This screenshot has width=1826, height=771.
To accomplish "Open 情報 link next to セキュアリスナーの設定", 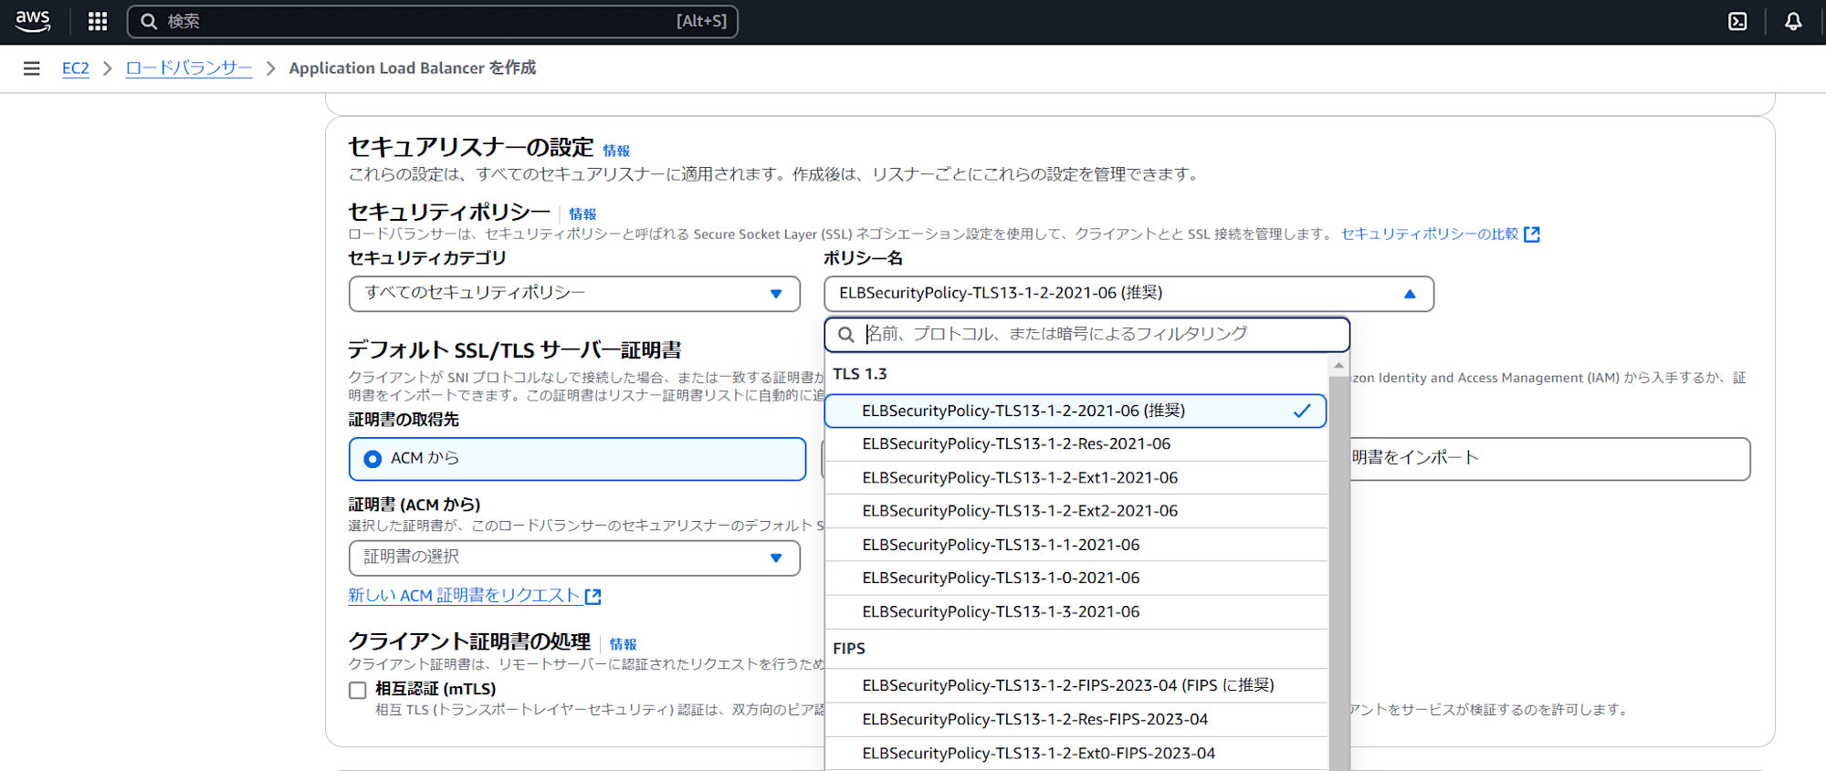I will tap(616, 151).
